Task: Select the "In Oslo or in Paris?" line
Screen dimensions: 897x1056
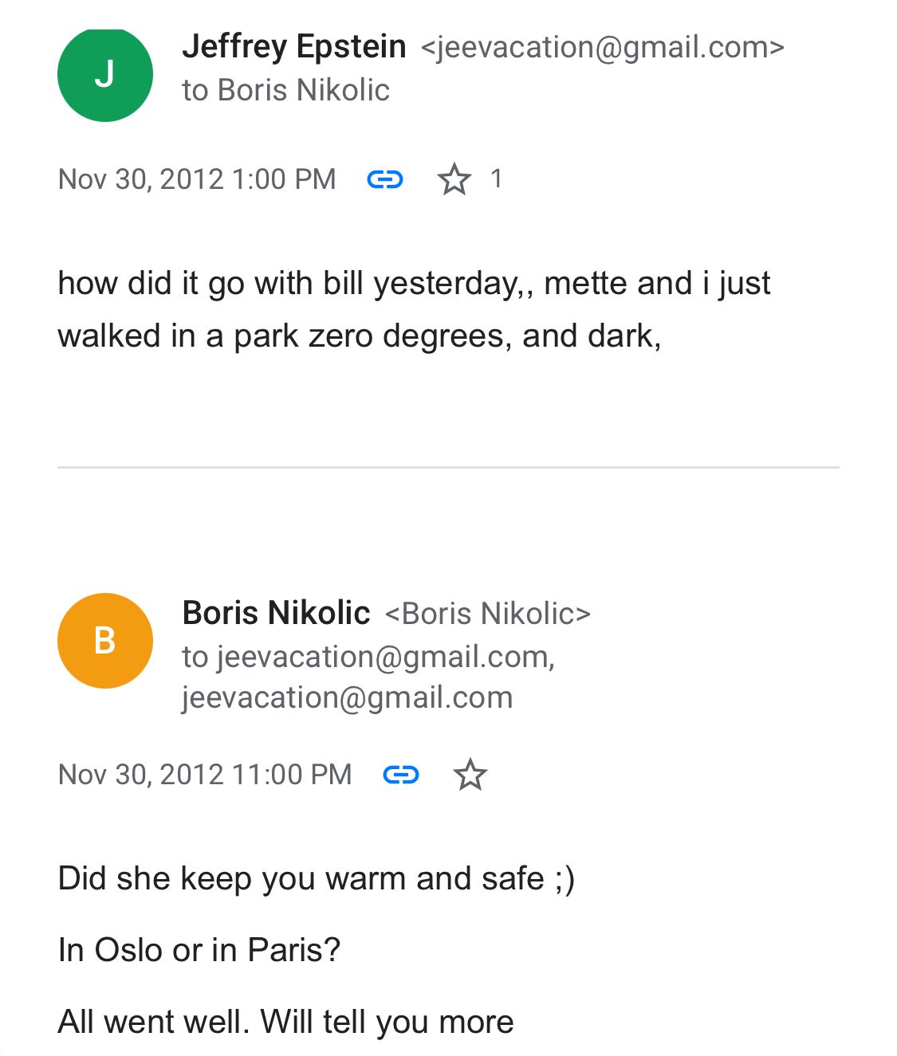Action: click(199, 950)
